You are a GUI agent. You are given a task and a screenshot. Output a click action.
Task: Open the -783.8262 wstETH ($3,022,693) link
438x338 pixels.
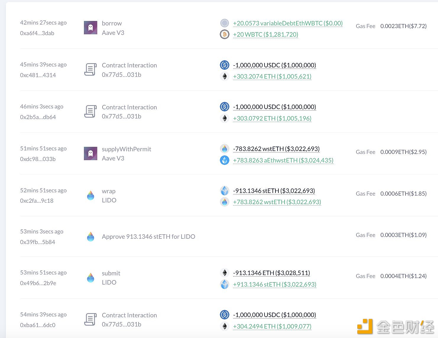276,149
